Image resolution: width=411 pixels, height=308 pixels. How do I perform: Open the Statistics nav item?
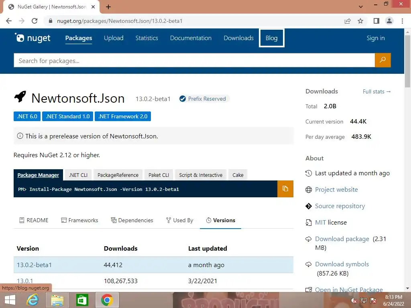tap(147, 38)
